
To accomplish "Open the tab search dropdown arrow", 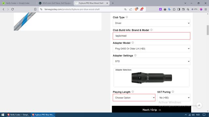I will 185,3.
